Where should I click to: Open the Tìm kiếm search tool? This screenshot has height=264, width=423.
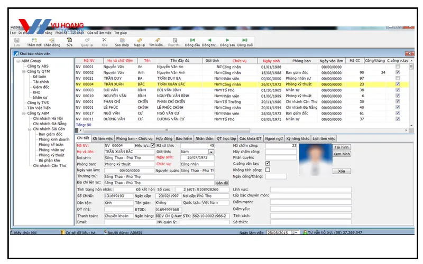point(157,42)
